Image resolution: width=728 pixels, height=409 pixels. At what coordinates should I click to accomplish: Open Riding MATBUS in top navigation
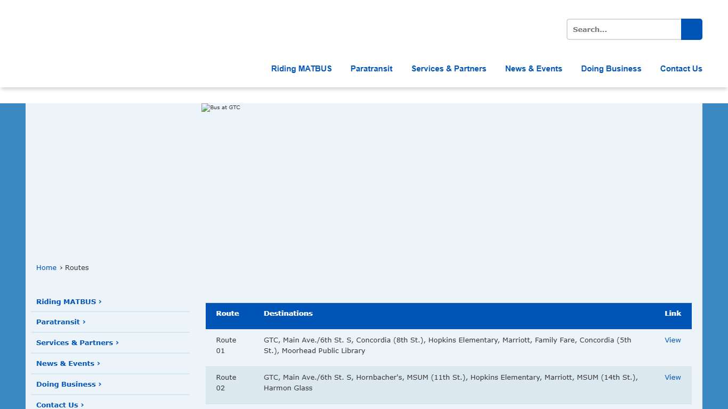301,69
